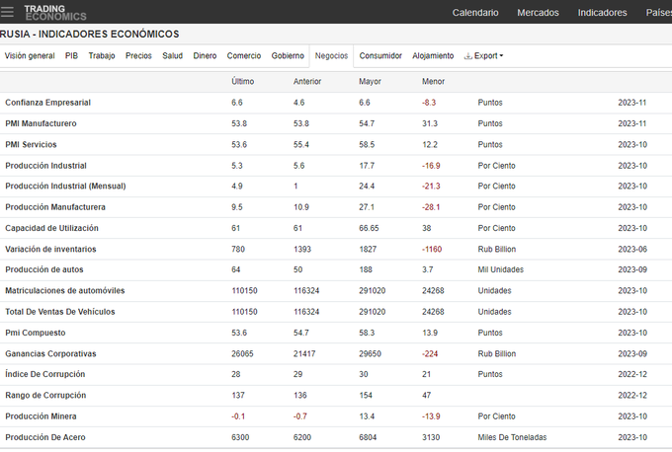The image size is (672, 452).
Task: Click Miles De Toneladas in Producción De Acero row
Action: [512, 437]
